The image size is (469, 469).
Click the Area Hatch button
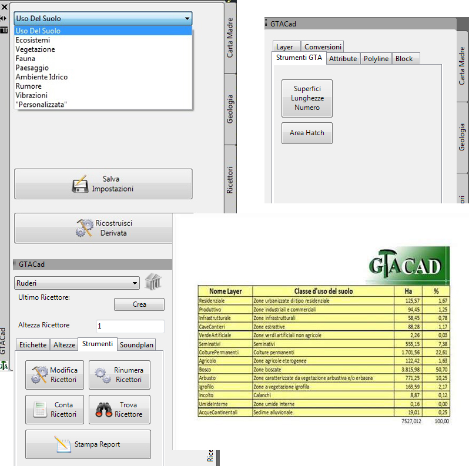(307, 133)
